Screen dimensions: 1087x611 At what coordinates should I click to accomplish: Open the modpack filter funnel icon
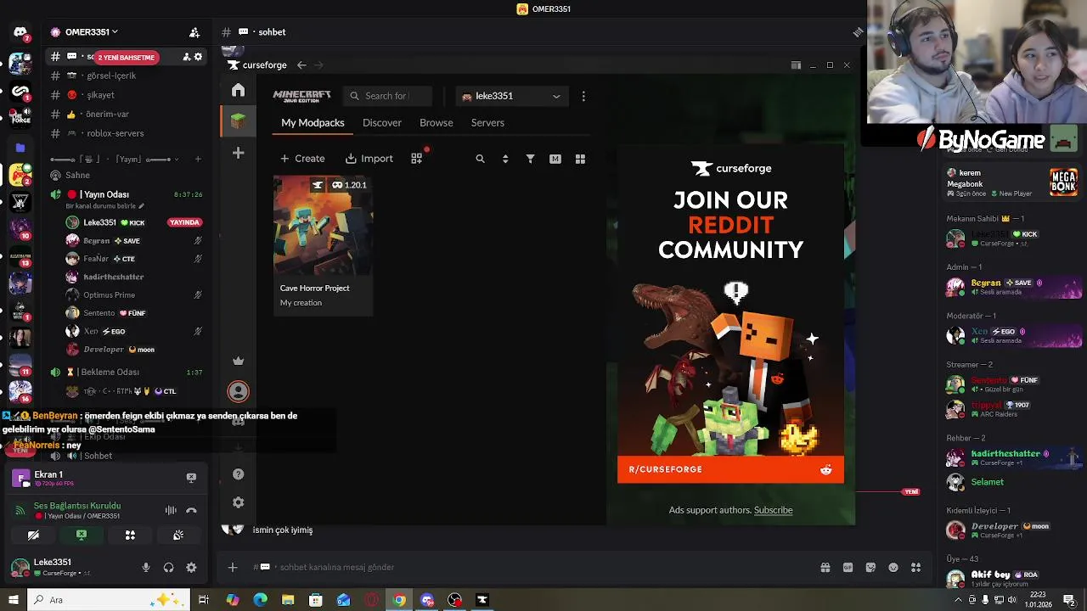pos(530,159)
